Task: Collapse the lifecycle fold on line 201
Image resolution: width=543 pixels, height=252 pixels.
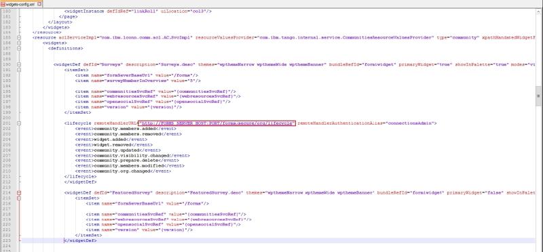Action: (x=20, y=123)
